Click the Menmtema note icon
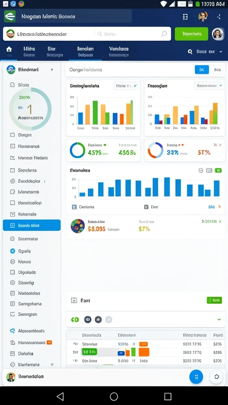 pos(12,192)
